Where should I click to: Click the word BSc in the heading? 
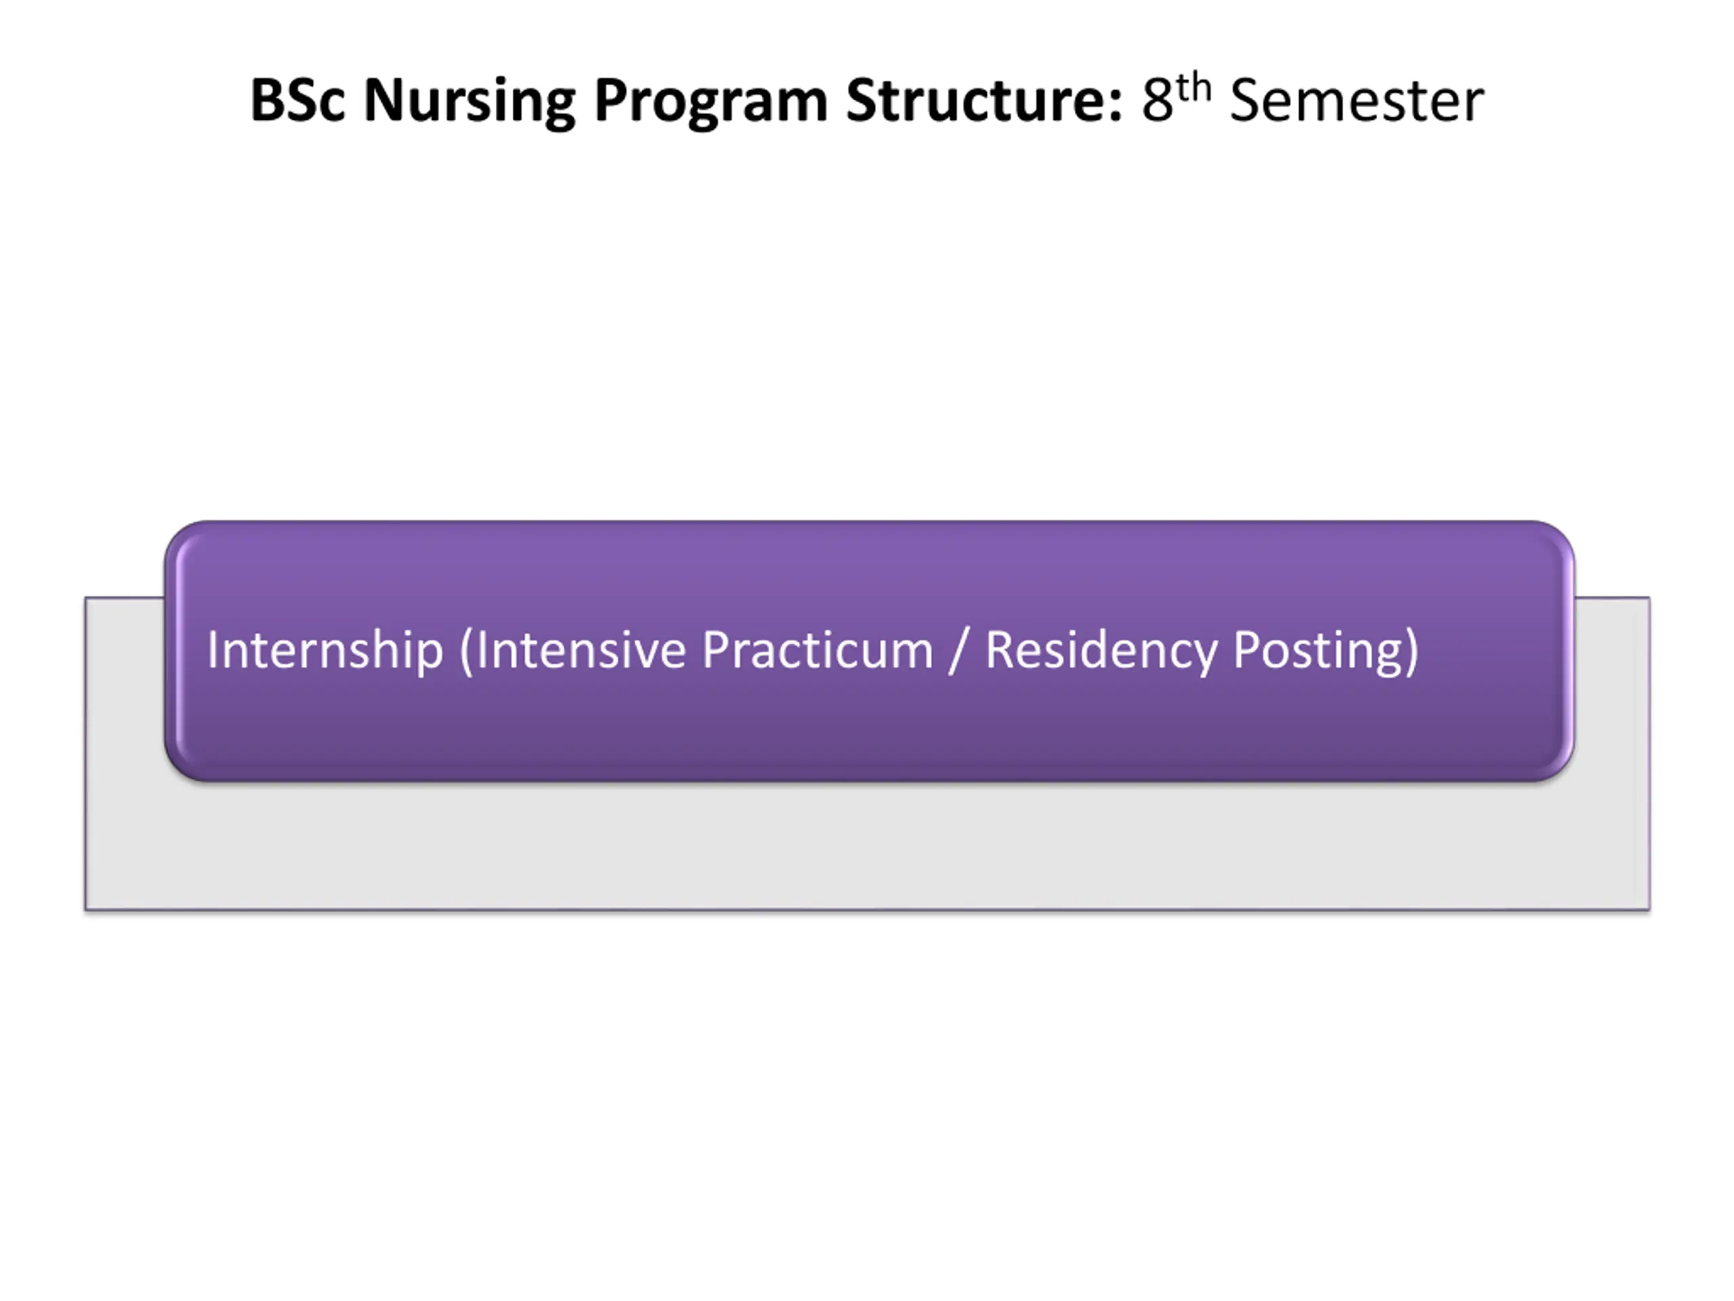tap(297, 100)
